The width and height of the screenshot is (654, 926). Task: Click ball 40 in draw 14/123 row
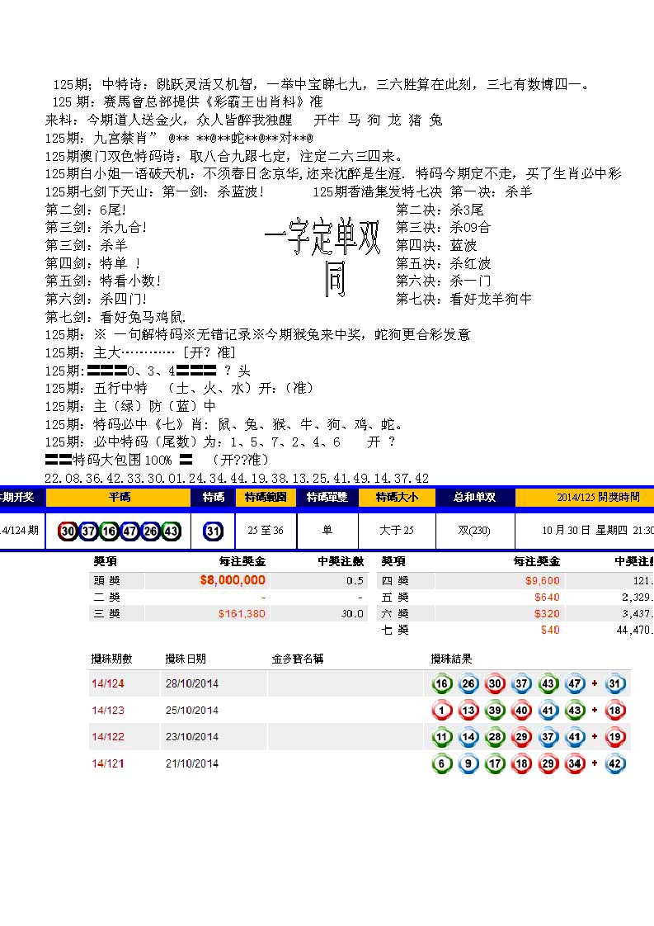coord(522,711)
